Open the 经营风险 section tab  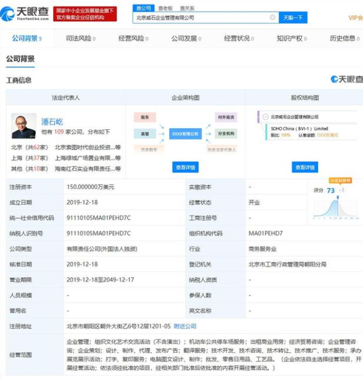pyautogui.click(x=134, y=38)
